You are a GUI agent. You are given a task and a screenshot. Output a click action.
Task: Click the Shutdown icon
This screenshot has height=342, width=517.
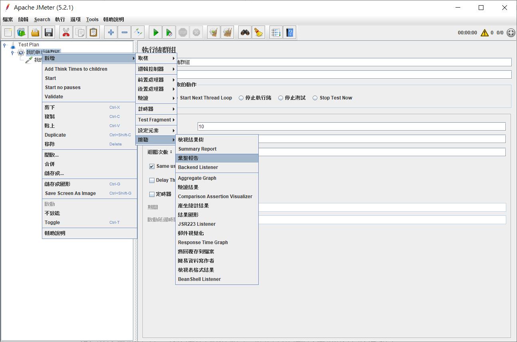(x=196, y=32)
